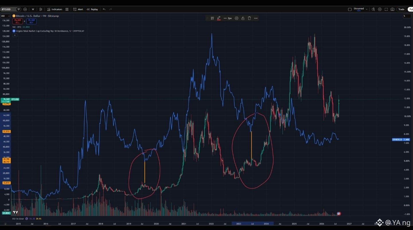This screenshot has height=230, width=413.
Task: Click the small flag icon near volume bars
Action: [339, 214]
